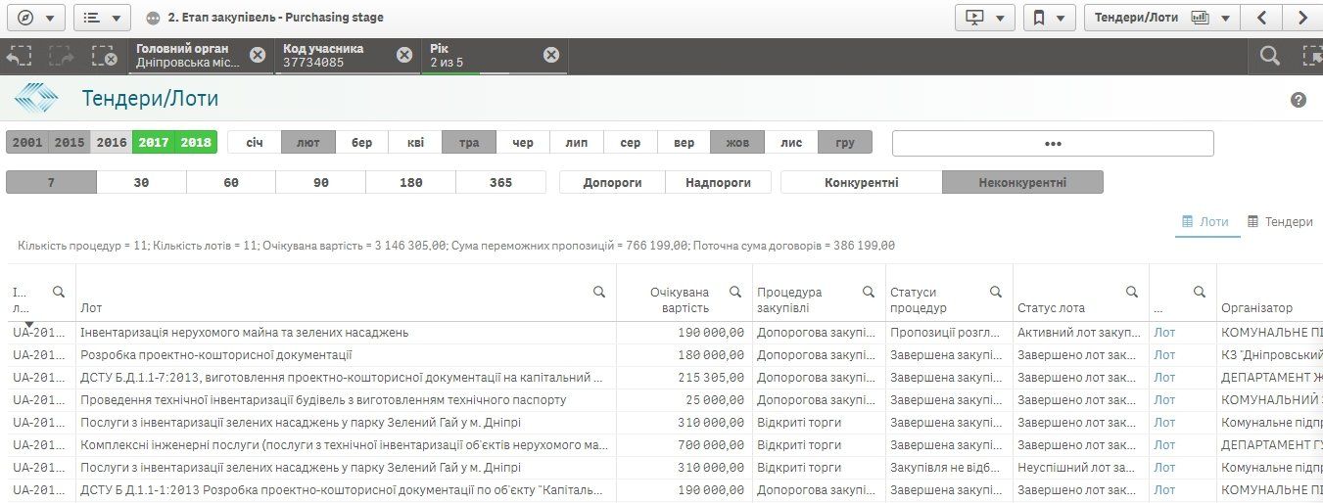This screenshot has width=1323, height=503.
Task: Search the Очікувана вартість column
Action: click(735, 292)
